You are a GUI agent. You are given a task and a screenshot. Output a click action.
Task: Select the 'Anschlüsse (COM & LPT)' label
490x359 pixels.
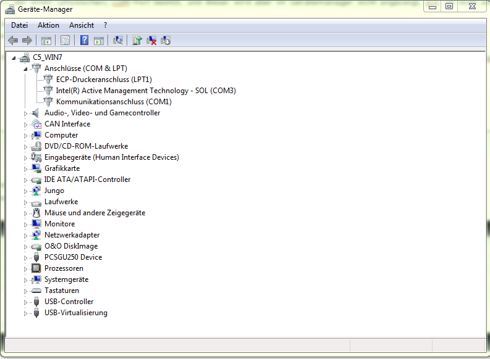(x=86, y=68)
